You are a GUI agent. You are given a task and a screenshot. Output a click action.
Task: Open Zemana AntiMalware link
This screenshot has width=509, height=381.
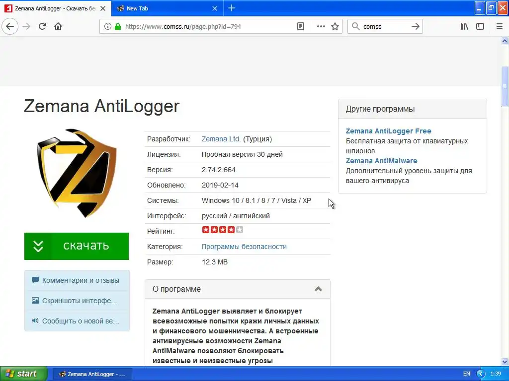click(x=381, y=161)
